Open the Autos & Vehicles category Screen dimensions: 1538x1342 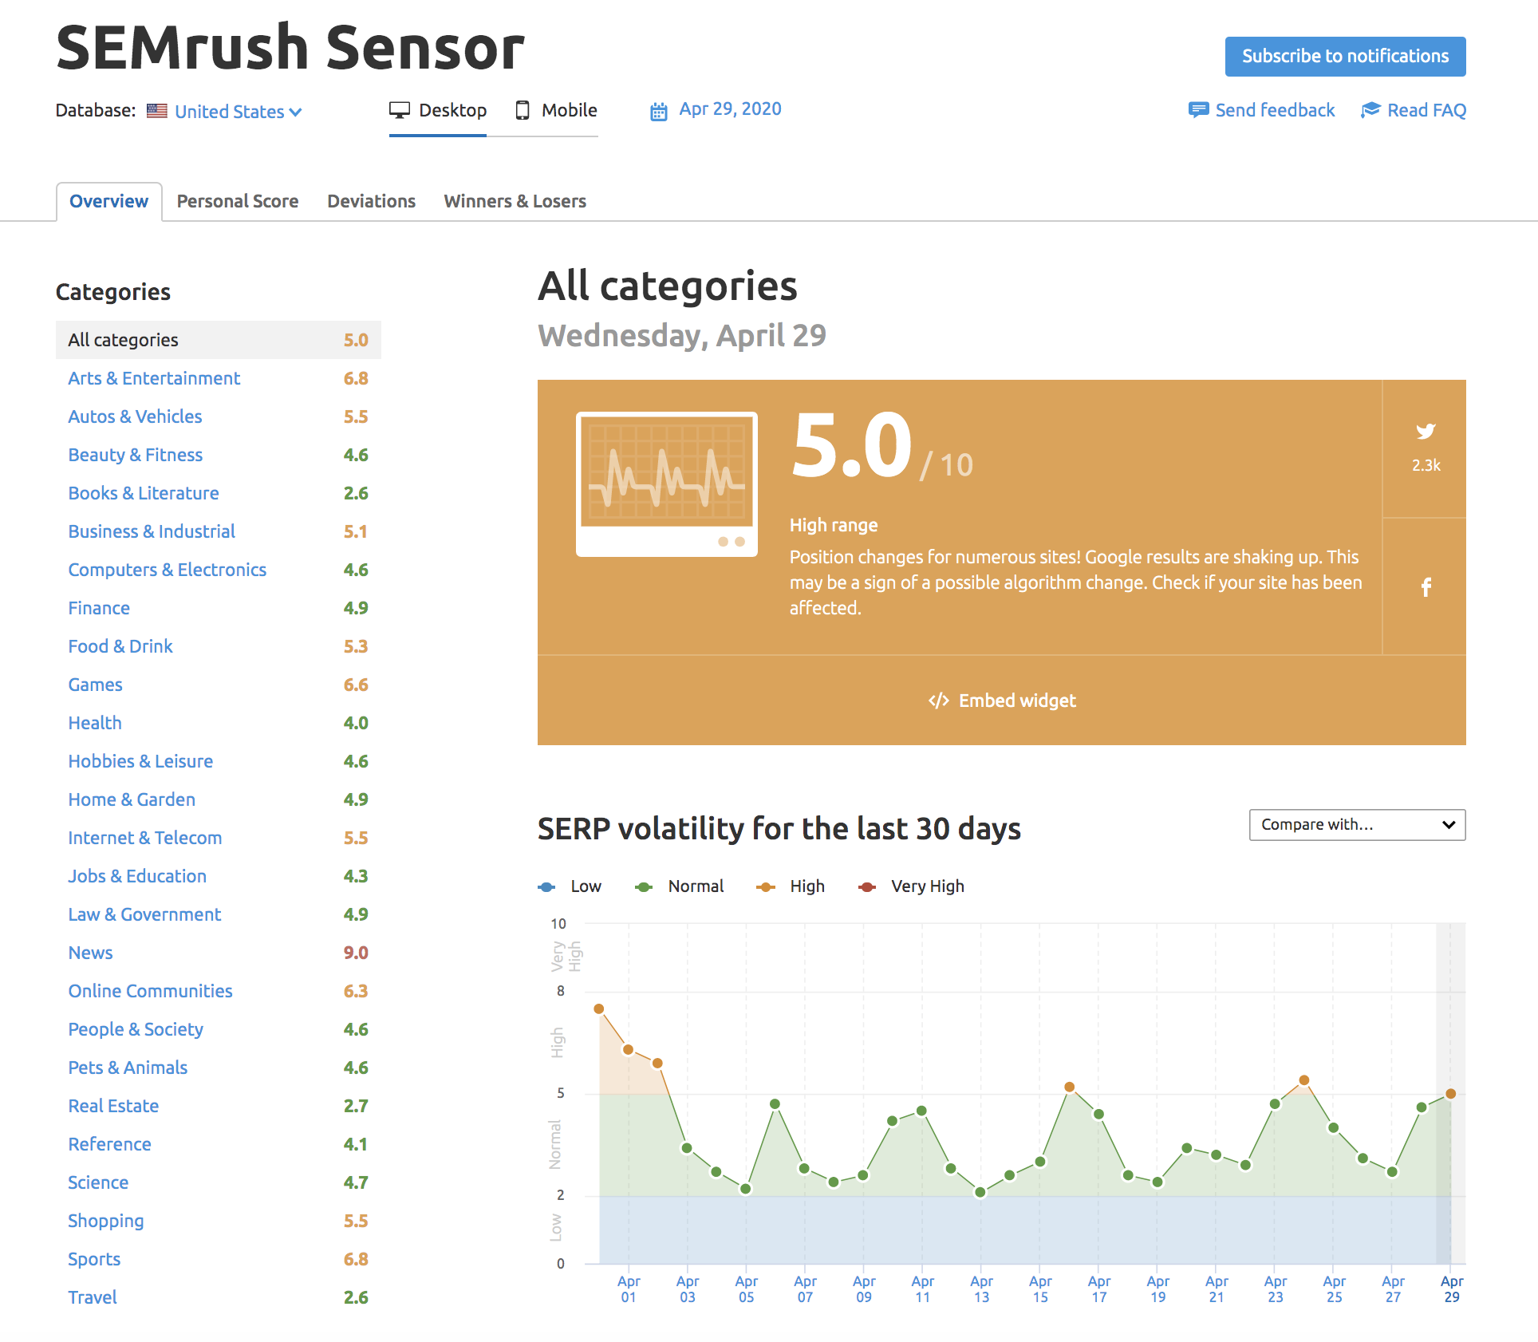click(x=135, y=416)
